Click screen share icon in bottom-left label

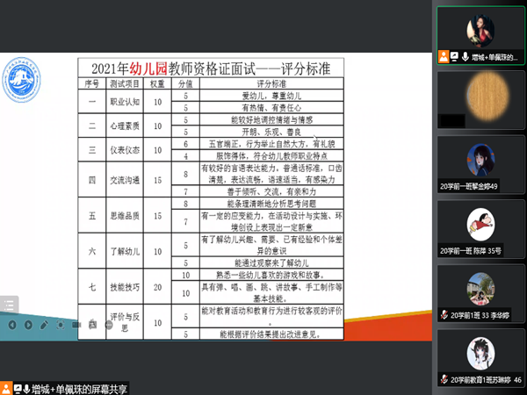(16, 387)
